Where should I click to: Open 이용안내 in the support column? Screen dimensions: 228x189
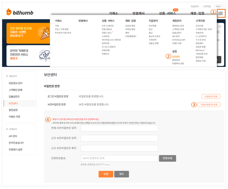199,33
